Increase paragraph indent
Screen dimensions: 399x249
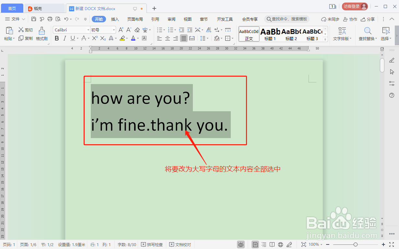pyautogui.click(x=190, y=30)
